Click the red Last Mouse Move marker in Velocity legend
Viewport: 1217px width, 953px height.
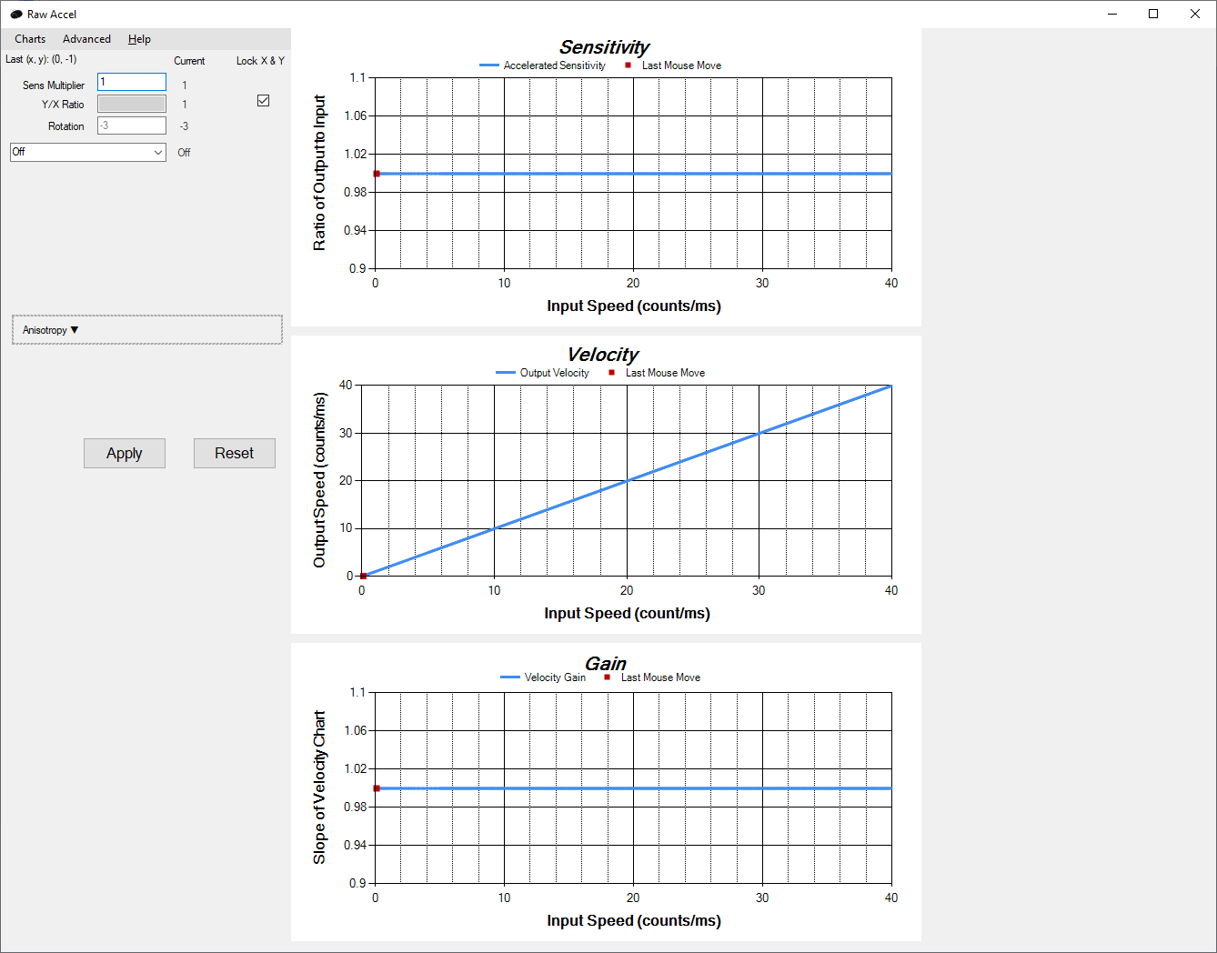coord(611,373)
